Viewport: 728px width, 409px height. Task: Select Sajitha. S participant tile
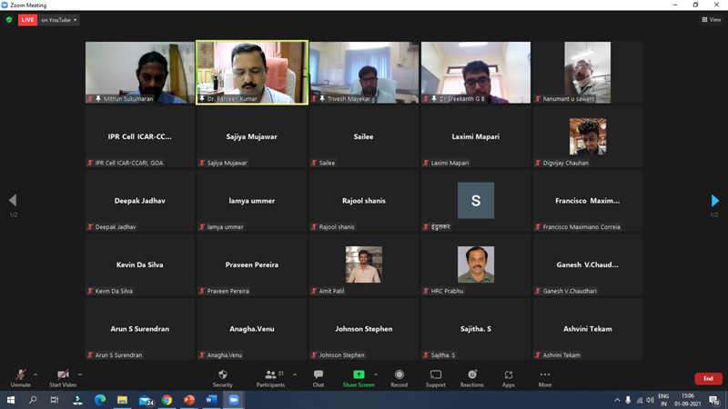[x=476, y=329]
